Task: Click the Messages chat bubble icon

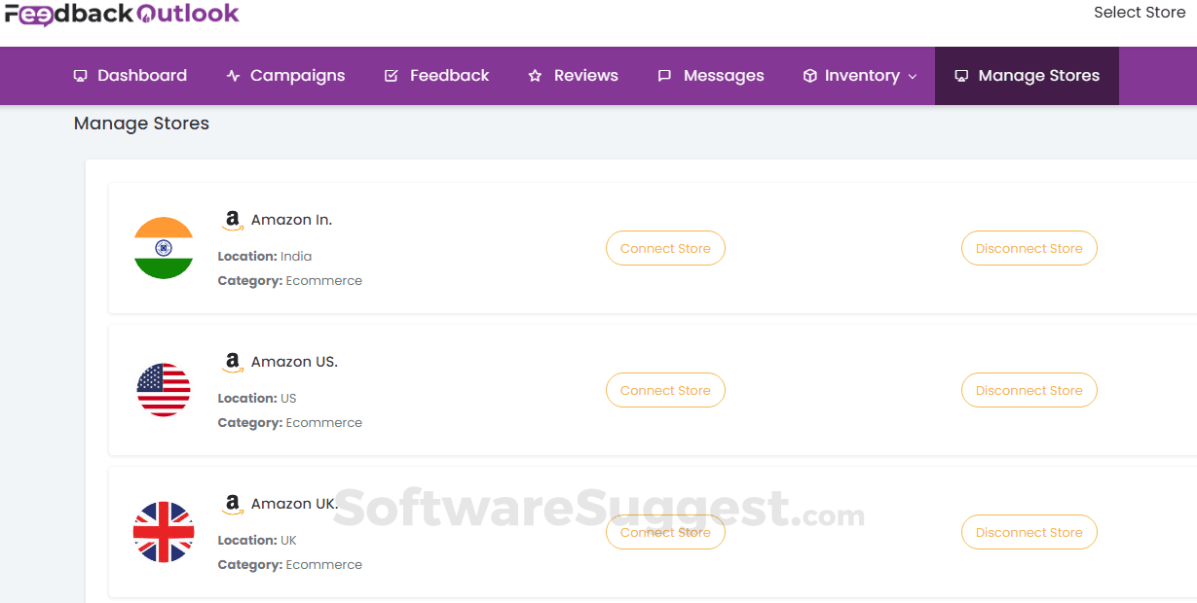Action: 664,75
